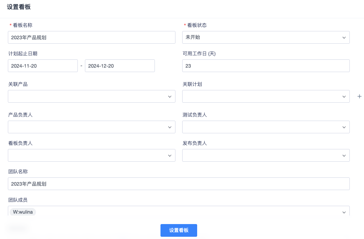Click the 看板名称 input field
The height and width of the screenshot is (239, 364).
[91, 37]
